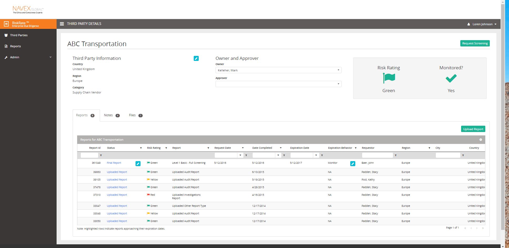The image size is (509, 248).
Task: Switch to the Notes tab
Action: [x=108, y=115]
